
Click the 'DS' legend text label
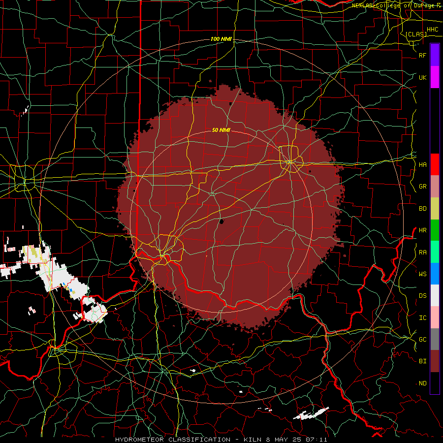tap(422, 296)
